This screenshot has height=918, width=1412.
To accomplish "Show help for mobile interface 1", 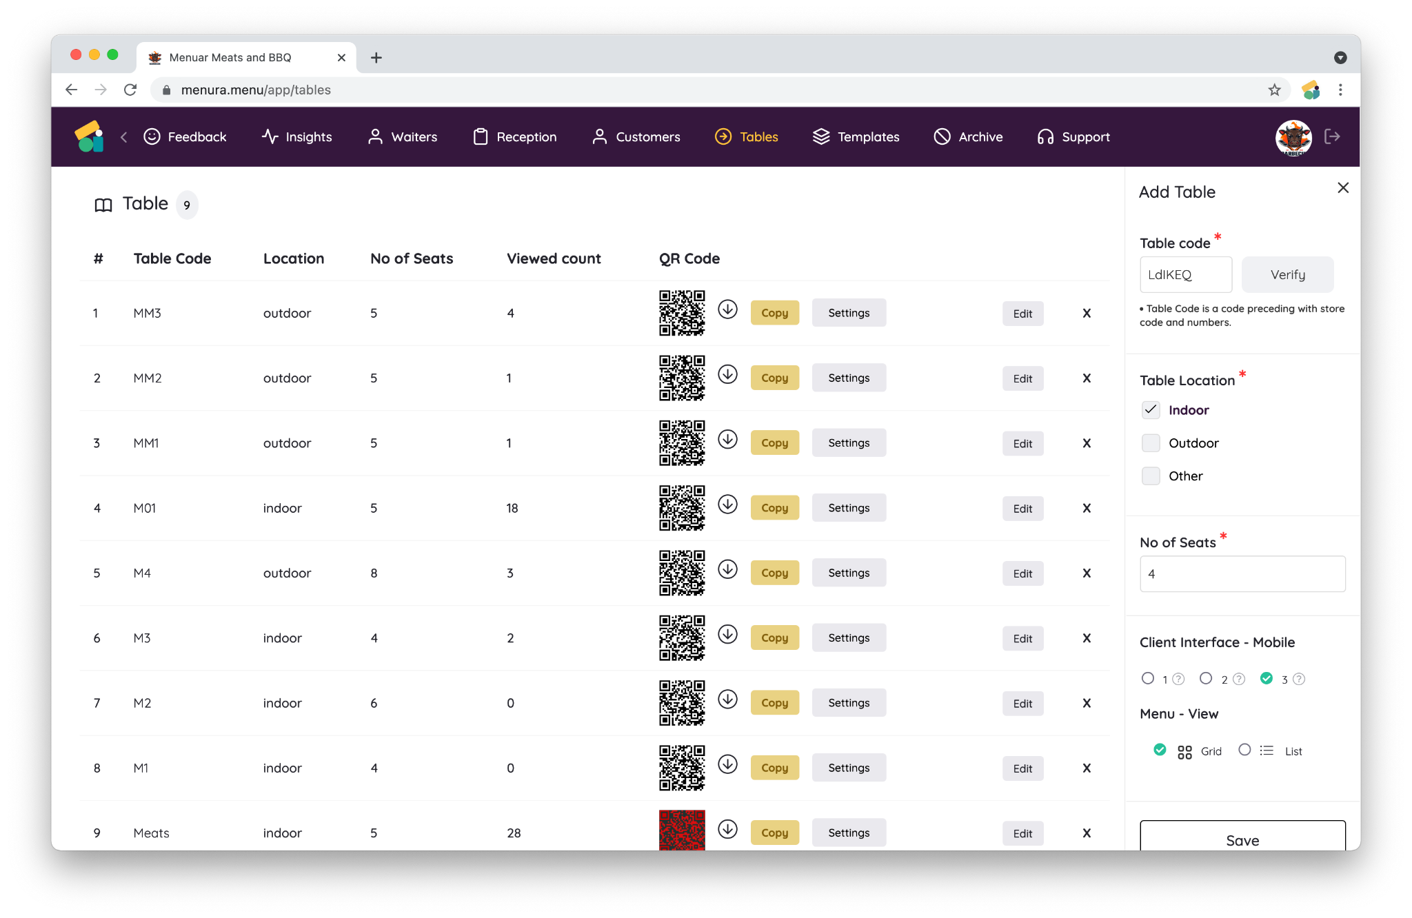I will [1179, 680].
